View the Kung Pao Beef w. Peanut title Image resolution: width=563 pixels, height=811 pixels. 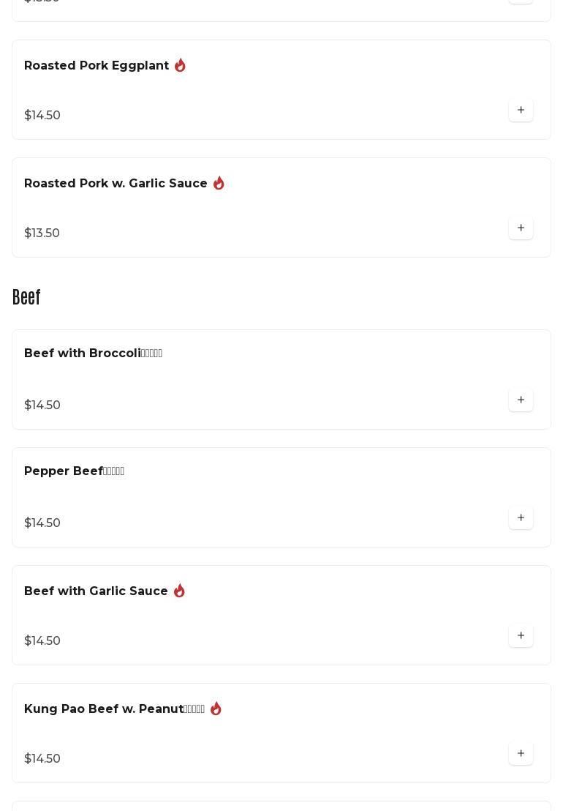114,709
